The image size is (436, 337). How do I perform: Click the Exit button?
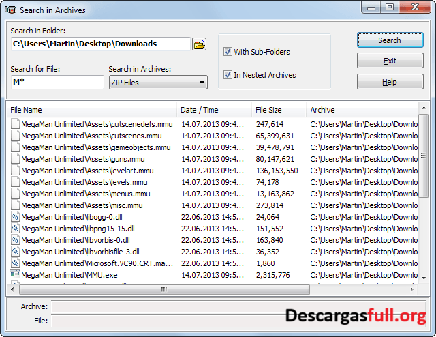tap(389, 61)
